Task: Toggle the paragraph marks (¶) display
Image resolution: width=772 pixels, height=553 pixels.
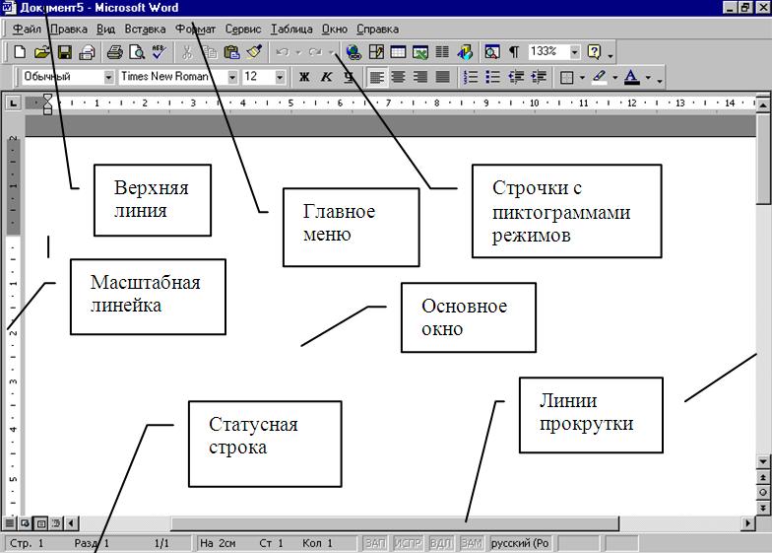Action: [x=514, y=52]
